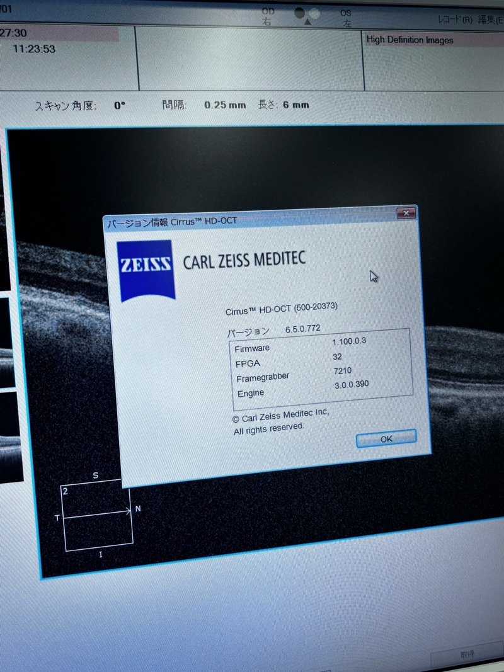Click the grayed 取得 button
This screenshot has width=504, height=672.
point(466,659)
